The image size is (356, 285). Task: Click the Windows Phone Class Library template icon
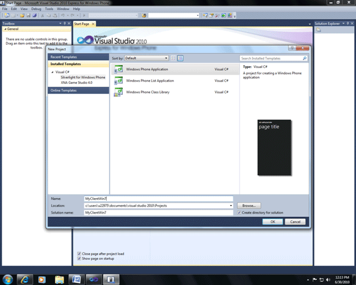(x=119, y=92)
